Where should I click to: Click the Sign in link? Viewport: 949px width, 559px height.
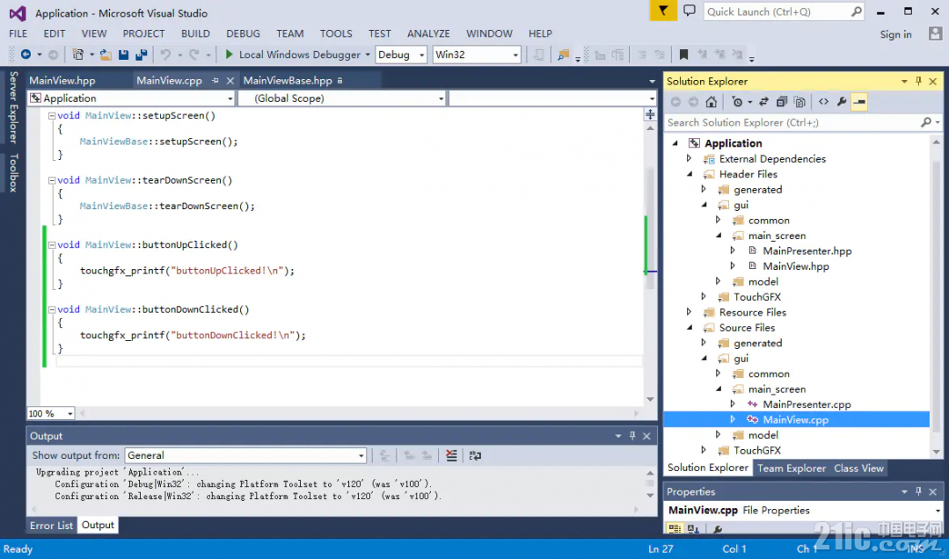pyautogui.click(x=895, y=34)
